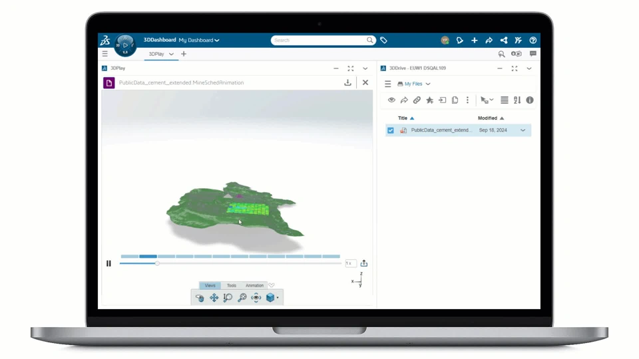Open the Communities network icon
This screenshot has height=359, width=639.
(504, 41)
